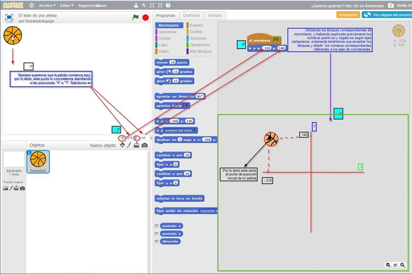Choose a new backdrop from library
Viewport: 412px width, 274px height.
tap(5, 188)
